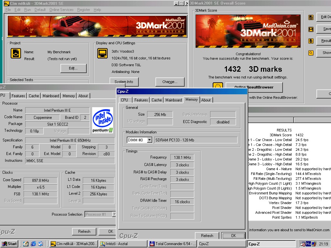Click the 1432 3D marks score text
Viewport: 331px width, 248px height.
coord(253,69)
